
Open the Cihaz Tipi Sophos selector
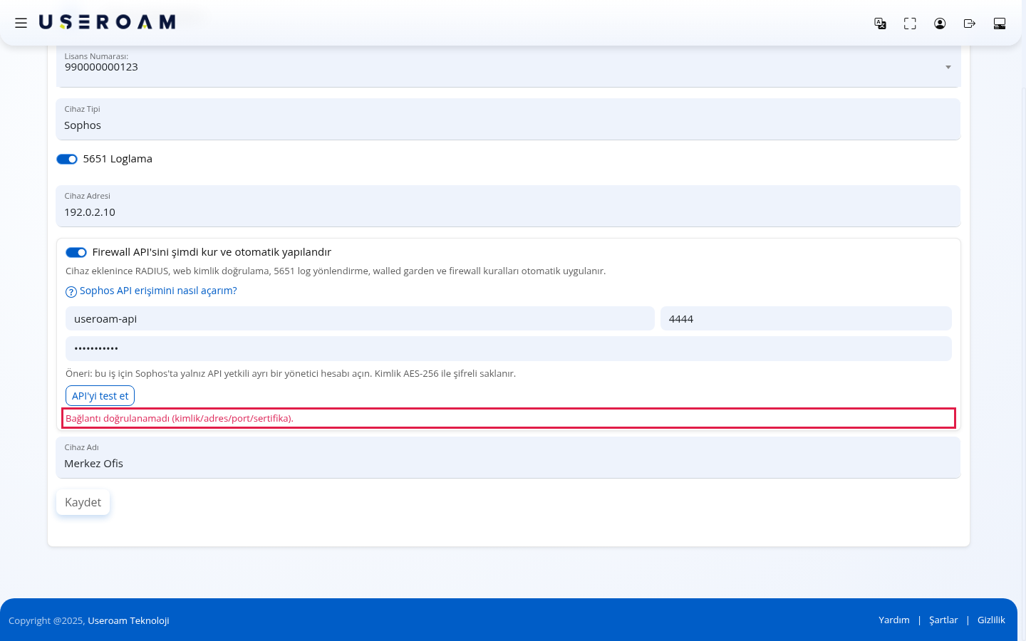(x=508, y=119)
